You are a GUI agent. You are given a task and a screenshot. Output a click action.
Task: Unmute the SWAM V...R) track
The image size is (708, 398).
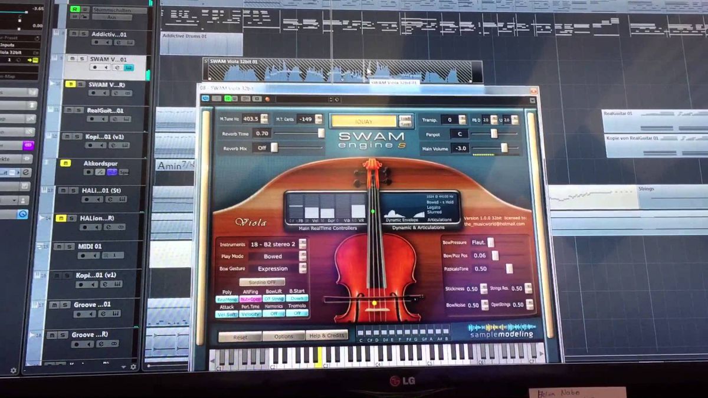[x=70, y=84]
